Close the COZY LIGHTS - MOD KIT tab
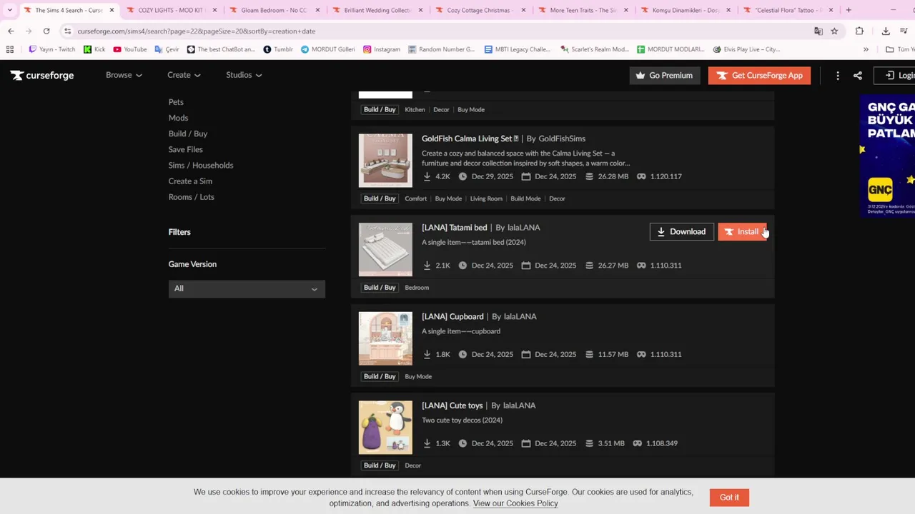This screenshot has height=514, width=915. tap(214, 10)
